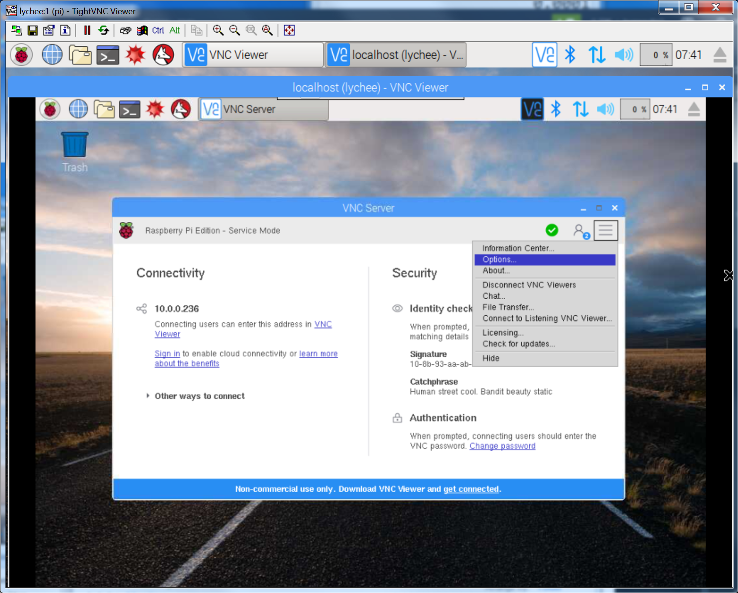Switch to the VNC Viewer taskbar window

[252, 54]
